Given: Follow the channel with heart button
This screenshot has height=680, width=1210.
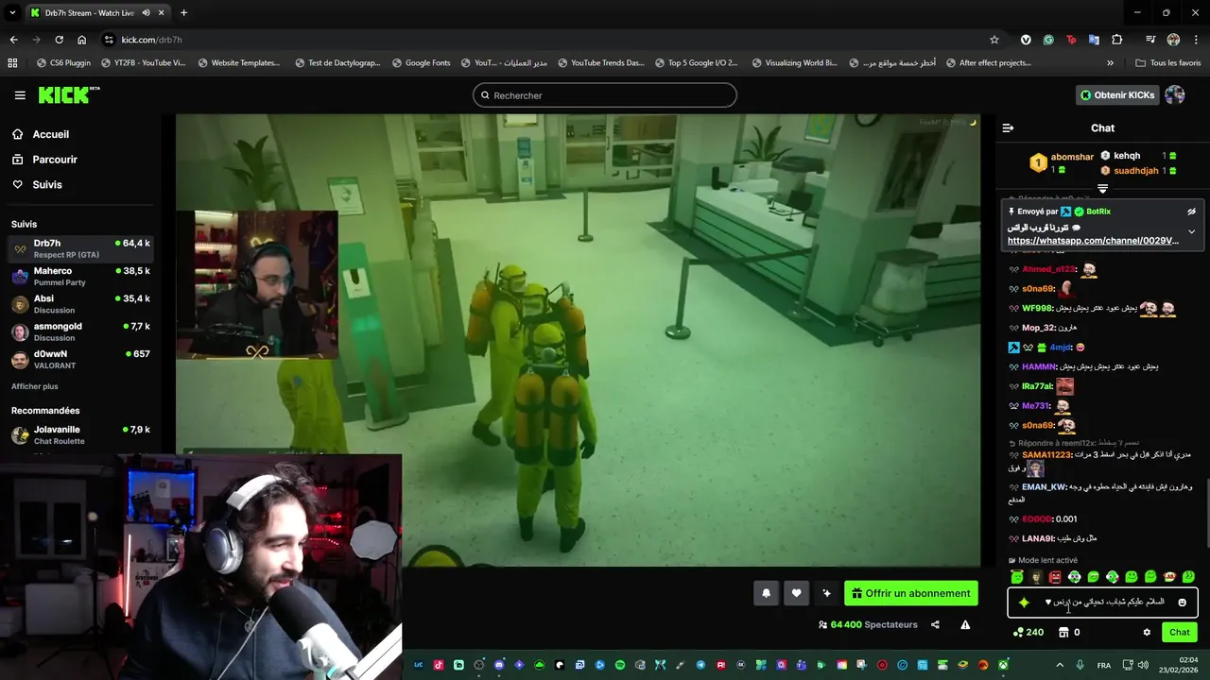Looking at the screenshot, I should 796,593.
